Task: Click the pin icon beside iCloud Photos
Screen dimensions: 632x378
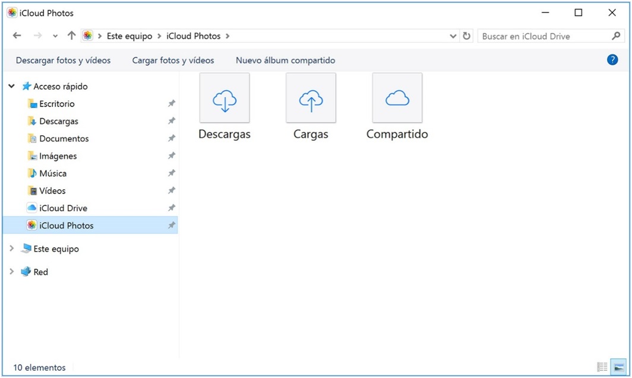Action: pyautogui.click(x=172, y=225)
